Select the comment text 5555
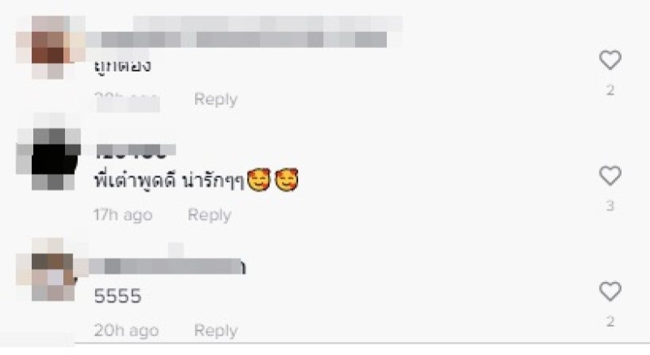 tap(118, 297)
